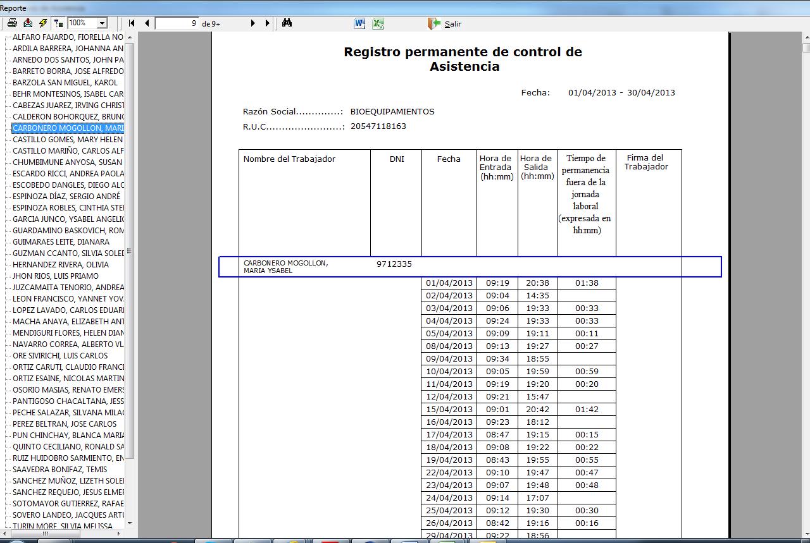Go to next page arrow
This screenshot has height=543, width=810.
(252, 23)
